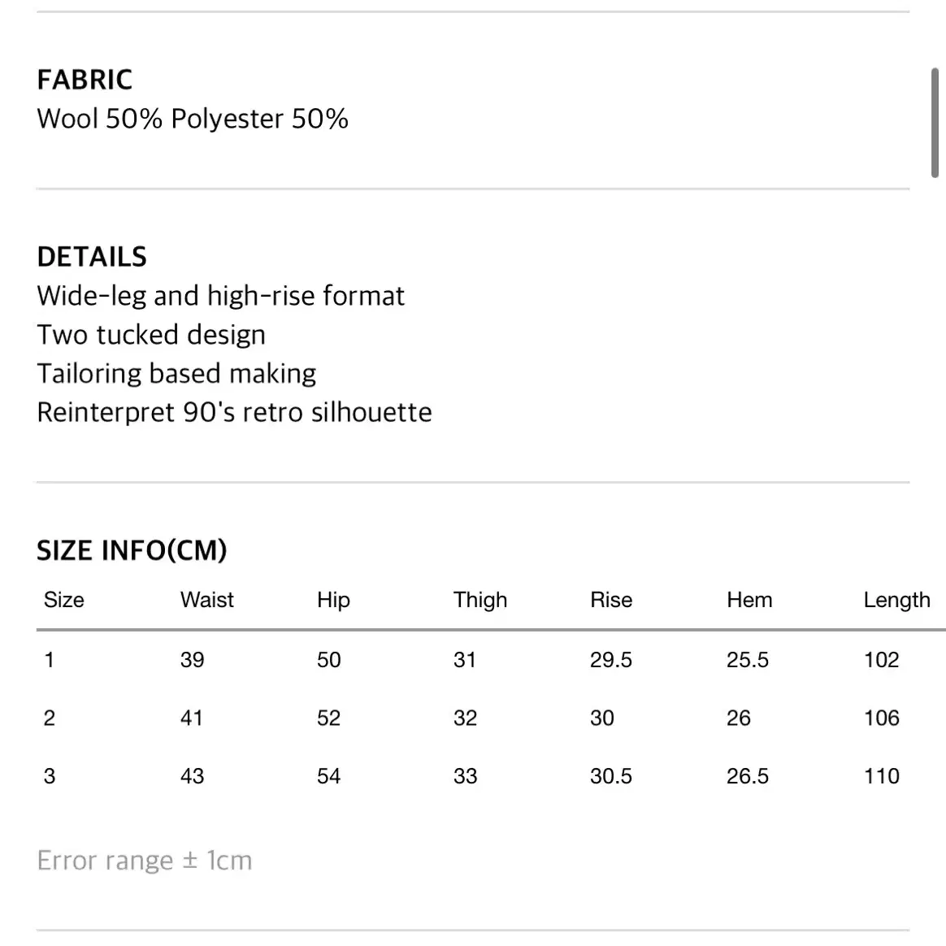Screen dimensions: 946x946
Task: Click the Wide-leg and high-rise format line
Action: coord(221,296)
